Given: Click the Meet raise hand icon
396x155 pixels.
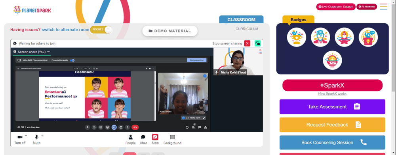Looking at the screenshot, I should [121, 127].
